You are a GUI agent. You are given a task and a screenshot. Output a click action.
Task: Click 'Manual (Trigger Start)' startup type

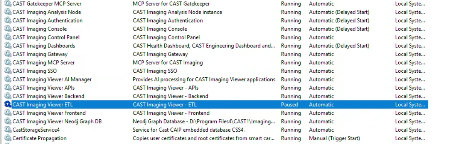334,138
